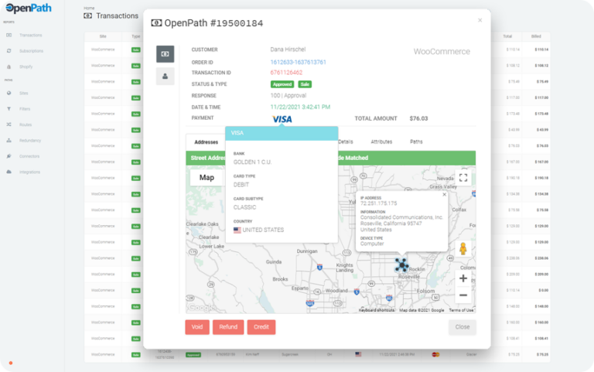
Task: Switch to the Addresses tab
Action: 206,142
